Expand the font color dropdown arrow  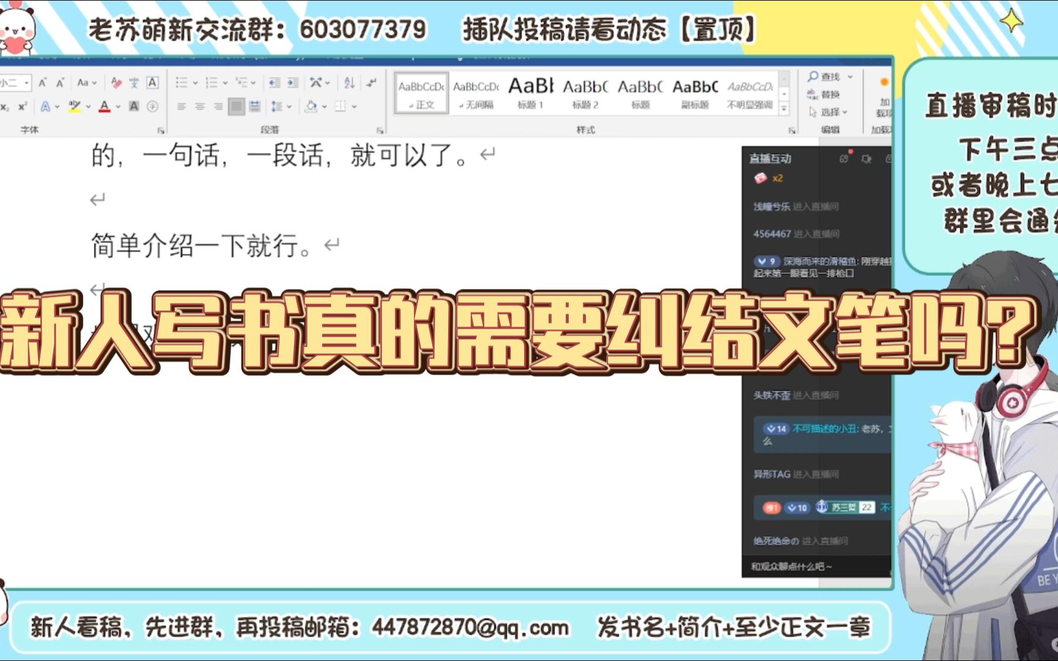118,106
